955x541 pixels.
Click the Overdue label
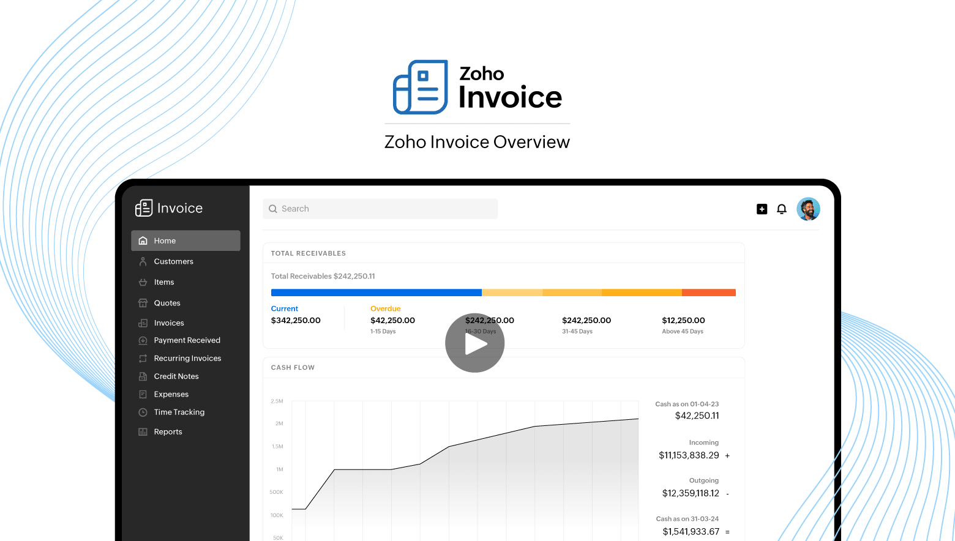(x=386, y=309)
